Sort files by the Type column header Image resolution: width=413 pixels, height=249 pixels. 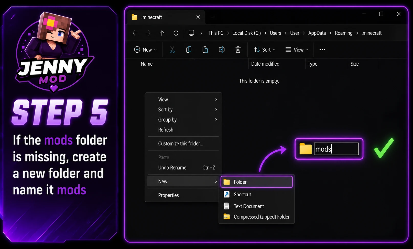(312, 64)
